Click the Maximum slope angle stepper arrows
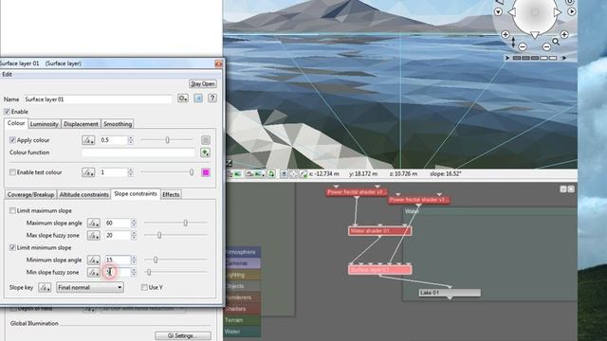 [134, 224]
